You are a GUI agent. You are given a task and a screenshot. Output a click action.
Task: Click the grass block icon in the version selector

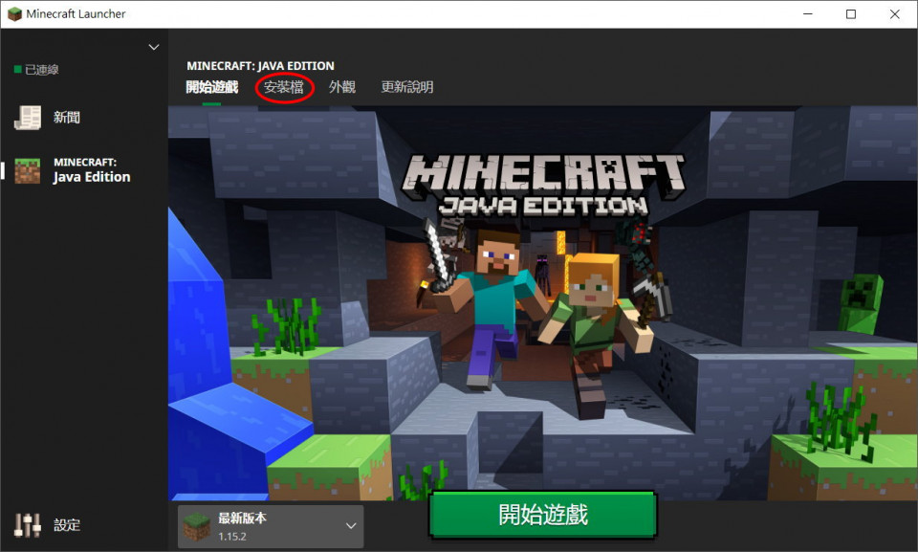(x=197, y=526)
